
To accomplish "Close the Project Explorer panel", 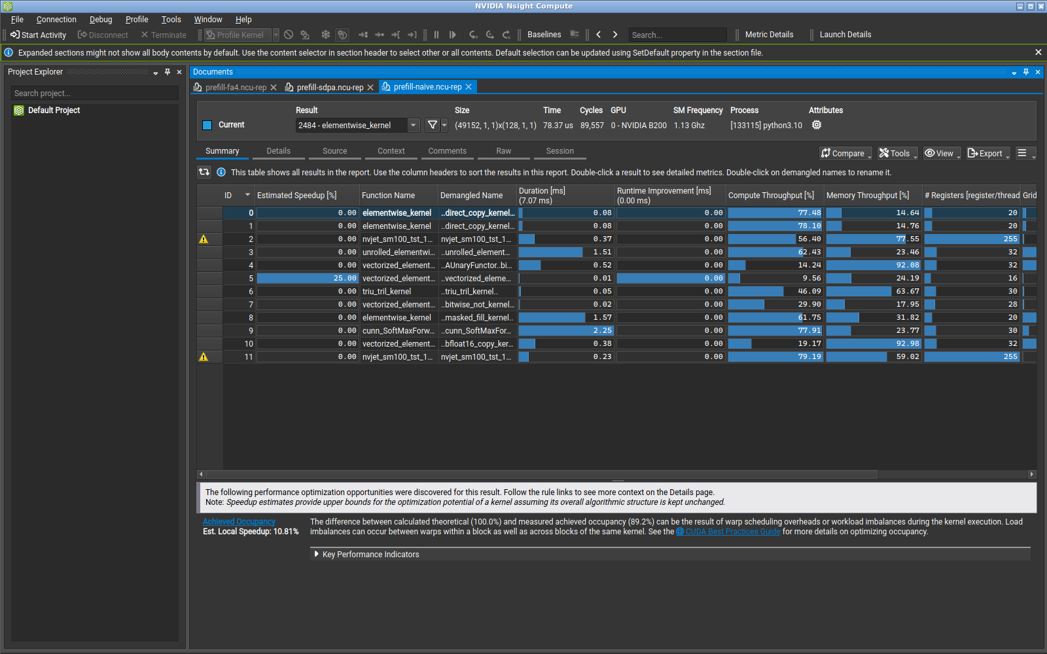I will click(179, 72).
